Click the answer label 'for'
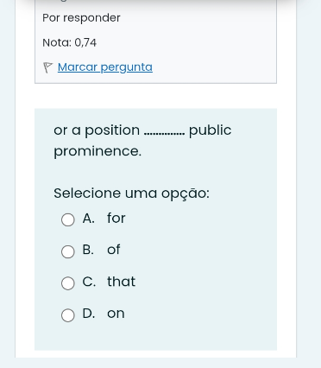Screen dimensions: 321x368 (116, 218)
